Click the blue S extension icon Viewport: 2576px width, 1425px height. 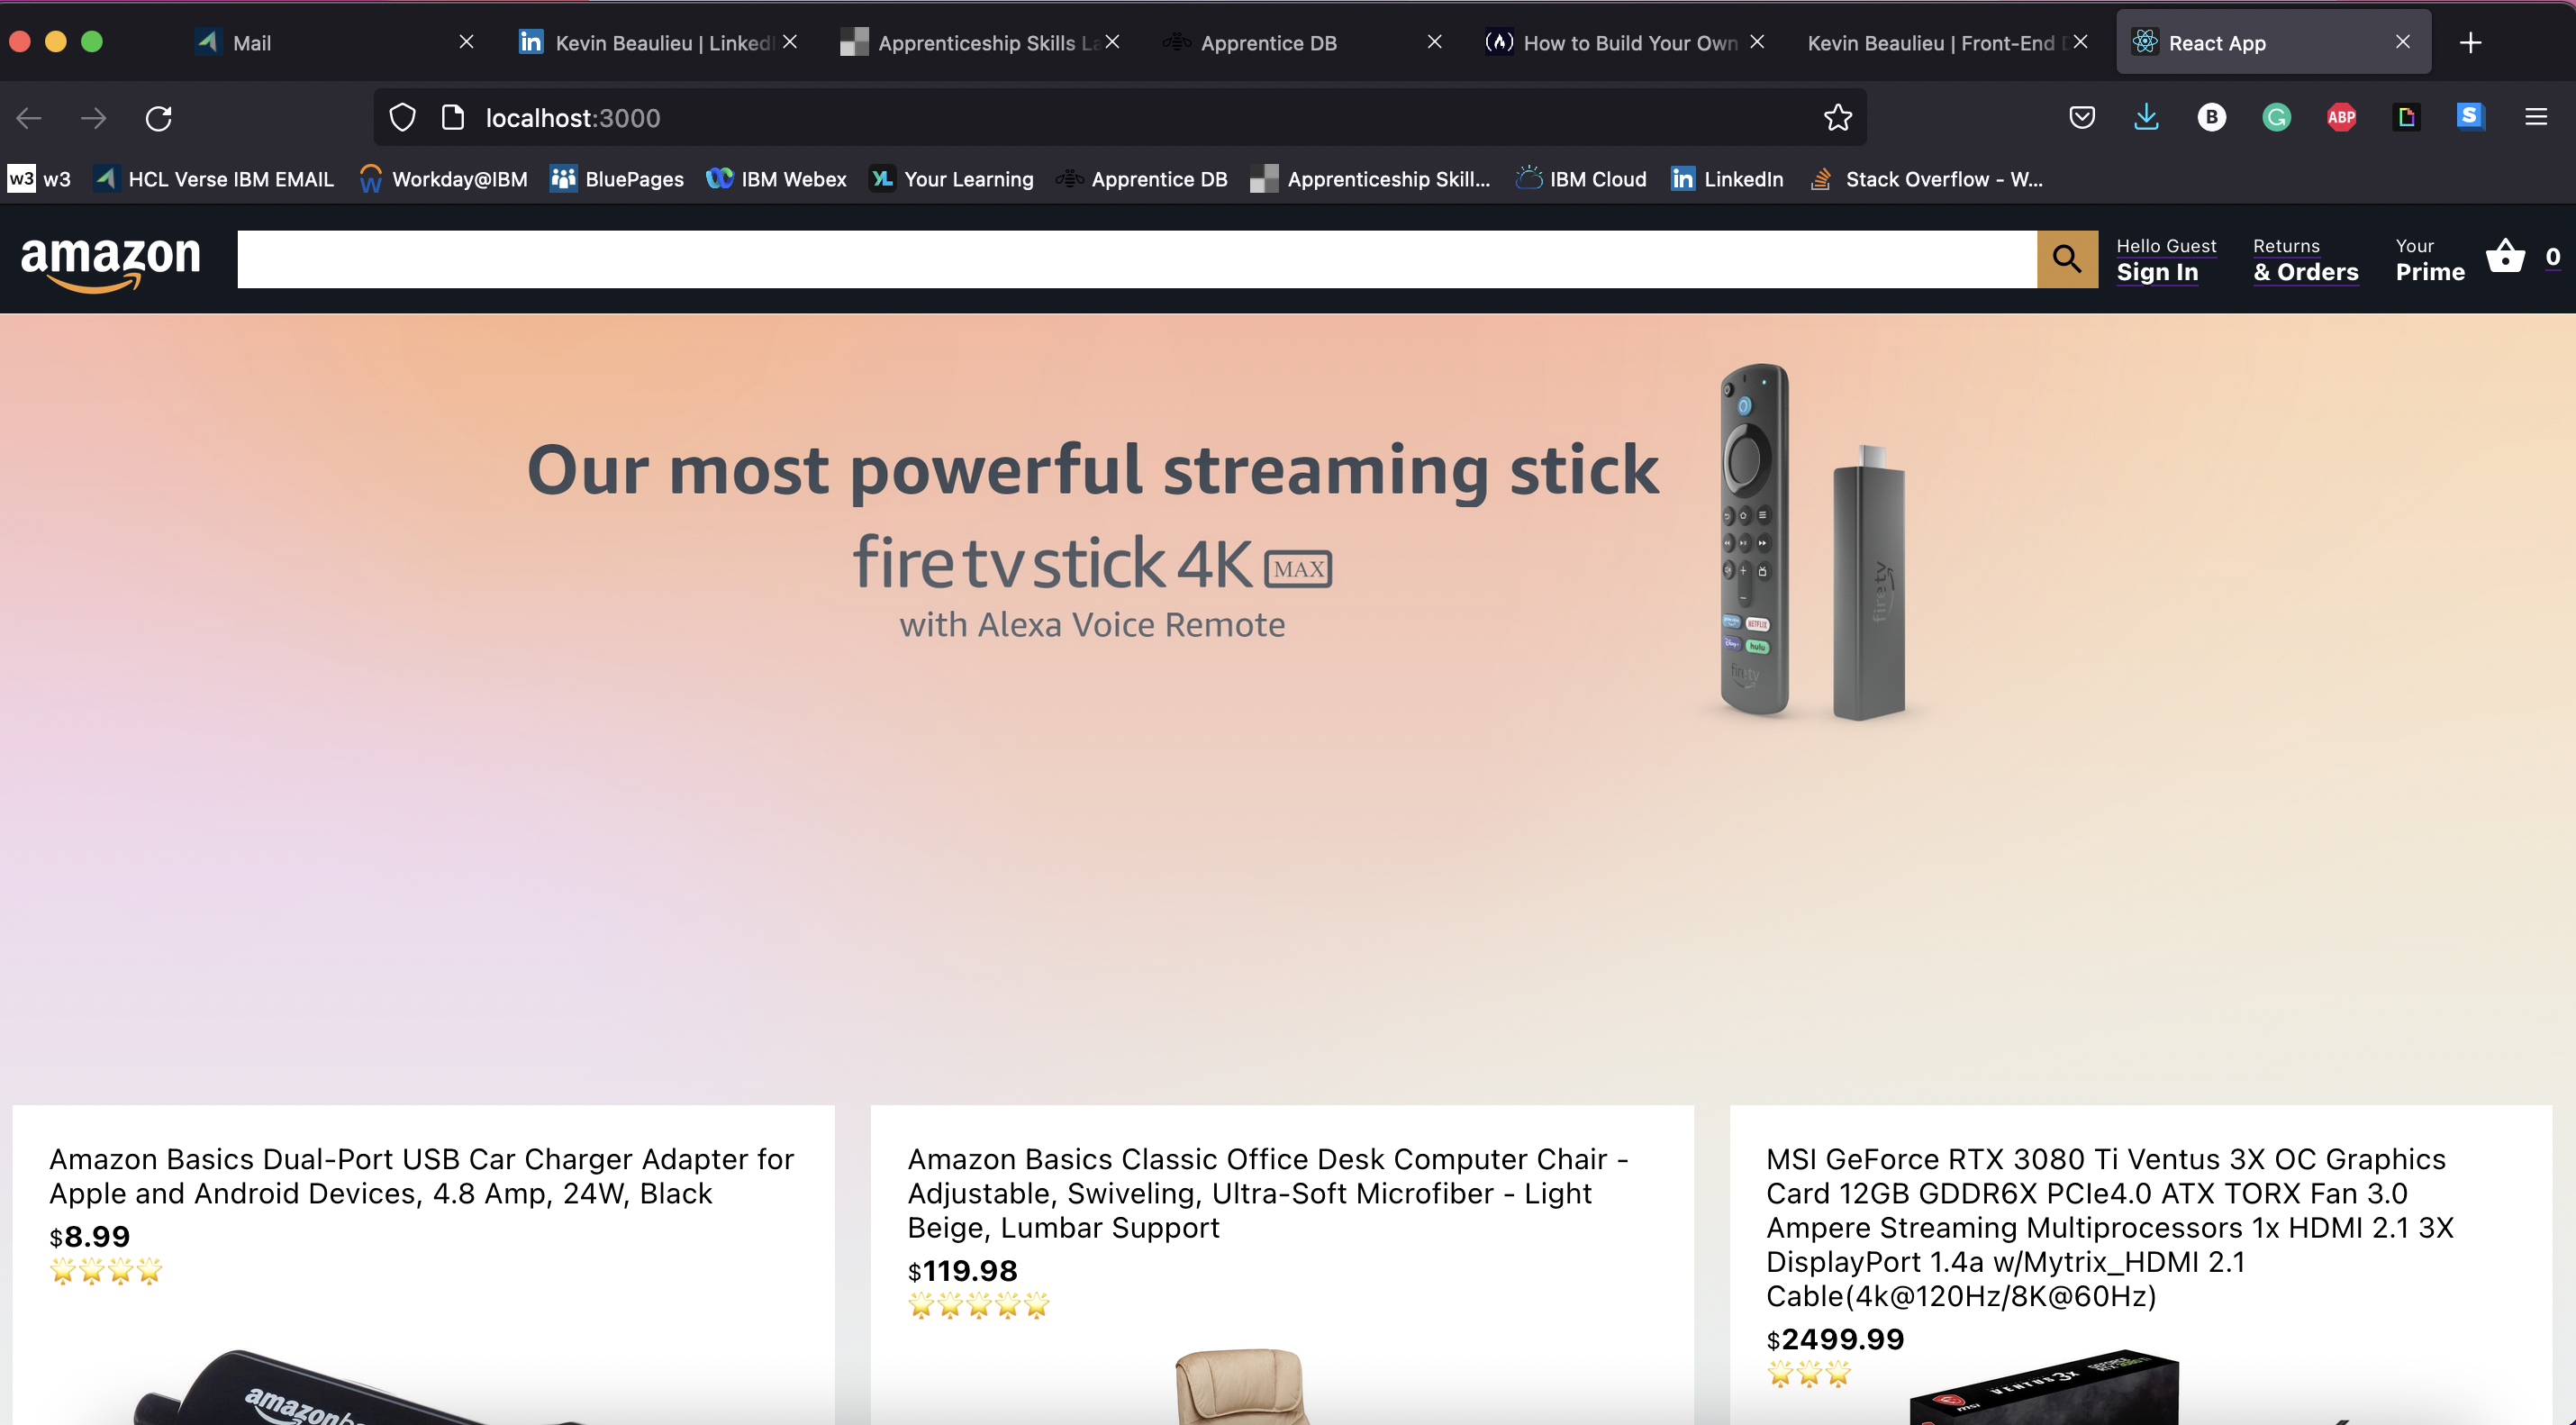tap(2471, 117)
